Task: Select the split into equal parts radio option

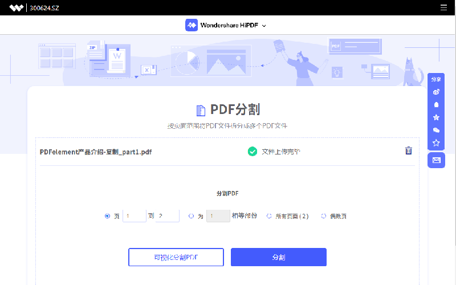Action: pyautogui.click(x=191, y=216)
